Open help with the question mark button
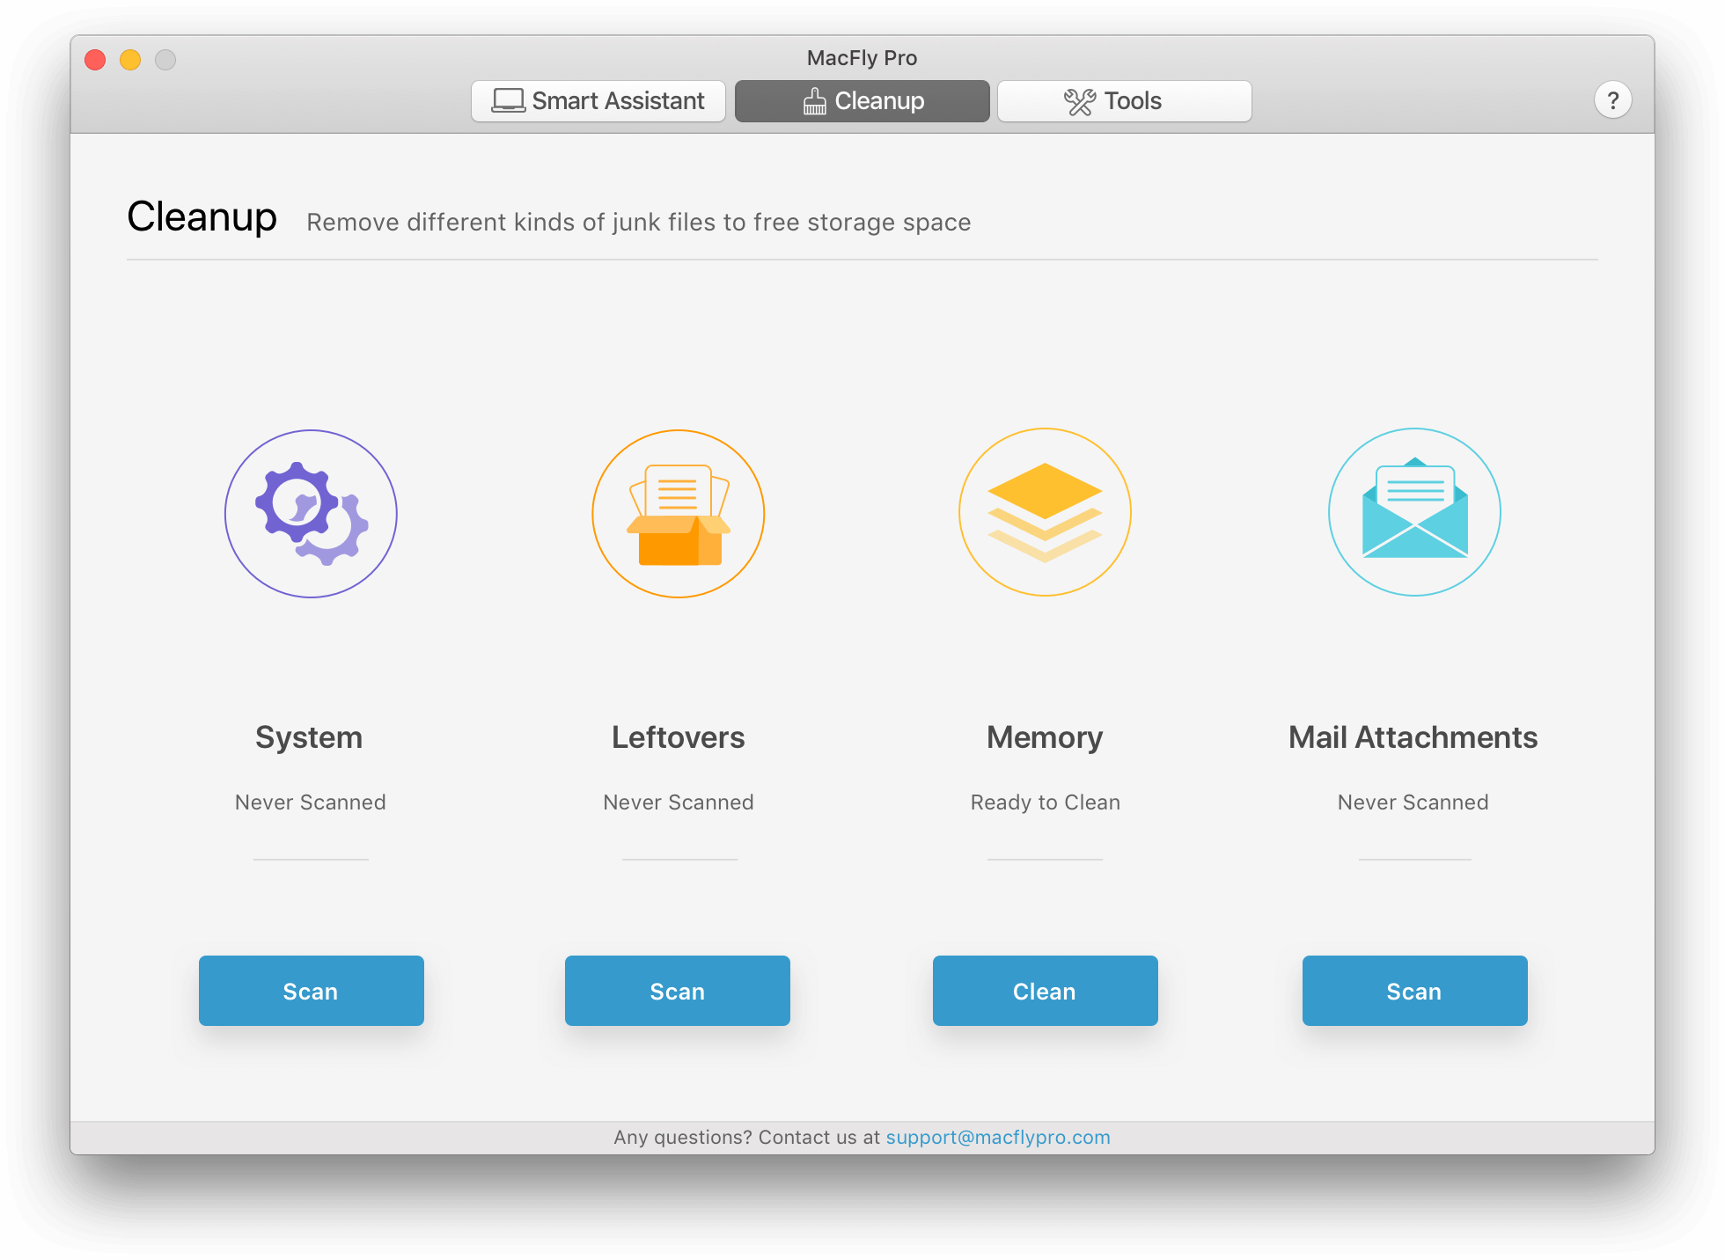This screenshot has width=1725, height=1260. tap(1612, 100)
